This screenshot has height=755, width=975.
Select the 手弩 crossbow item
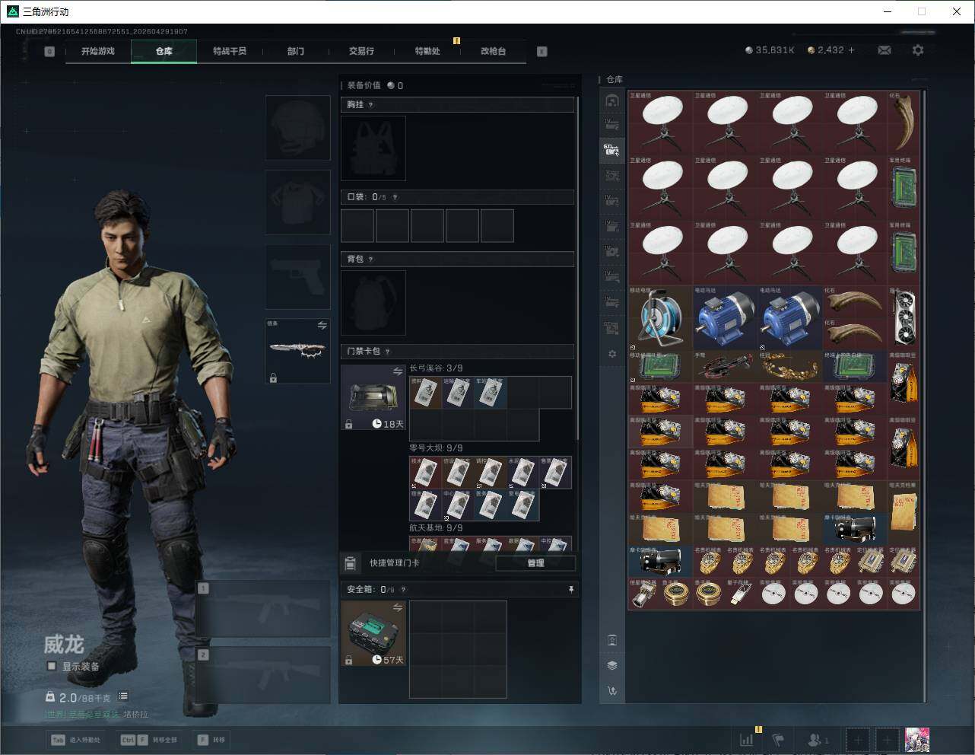coord(725,366)
